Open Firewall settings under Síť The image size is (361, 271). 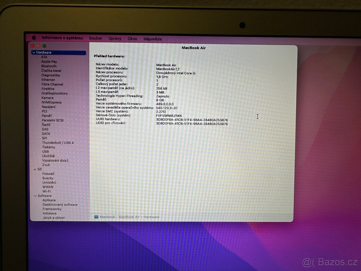(x=48, y=173)
